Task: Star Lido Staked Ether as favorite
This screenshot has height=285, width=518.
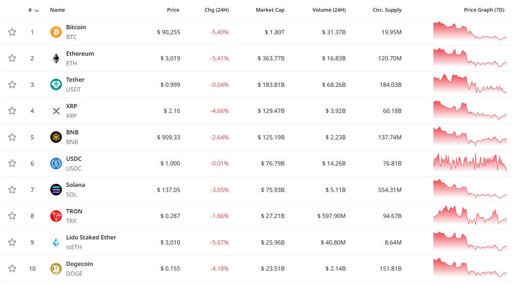Action: (12, 242)
